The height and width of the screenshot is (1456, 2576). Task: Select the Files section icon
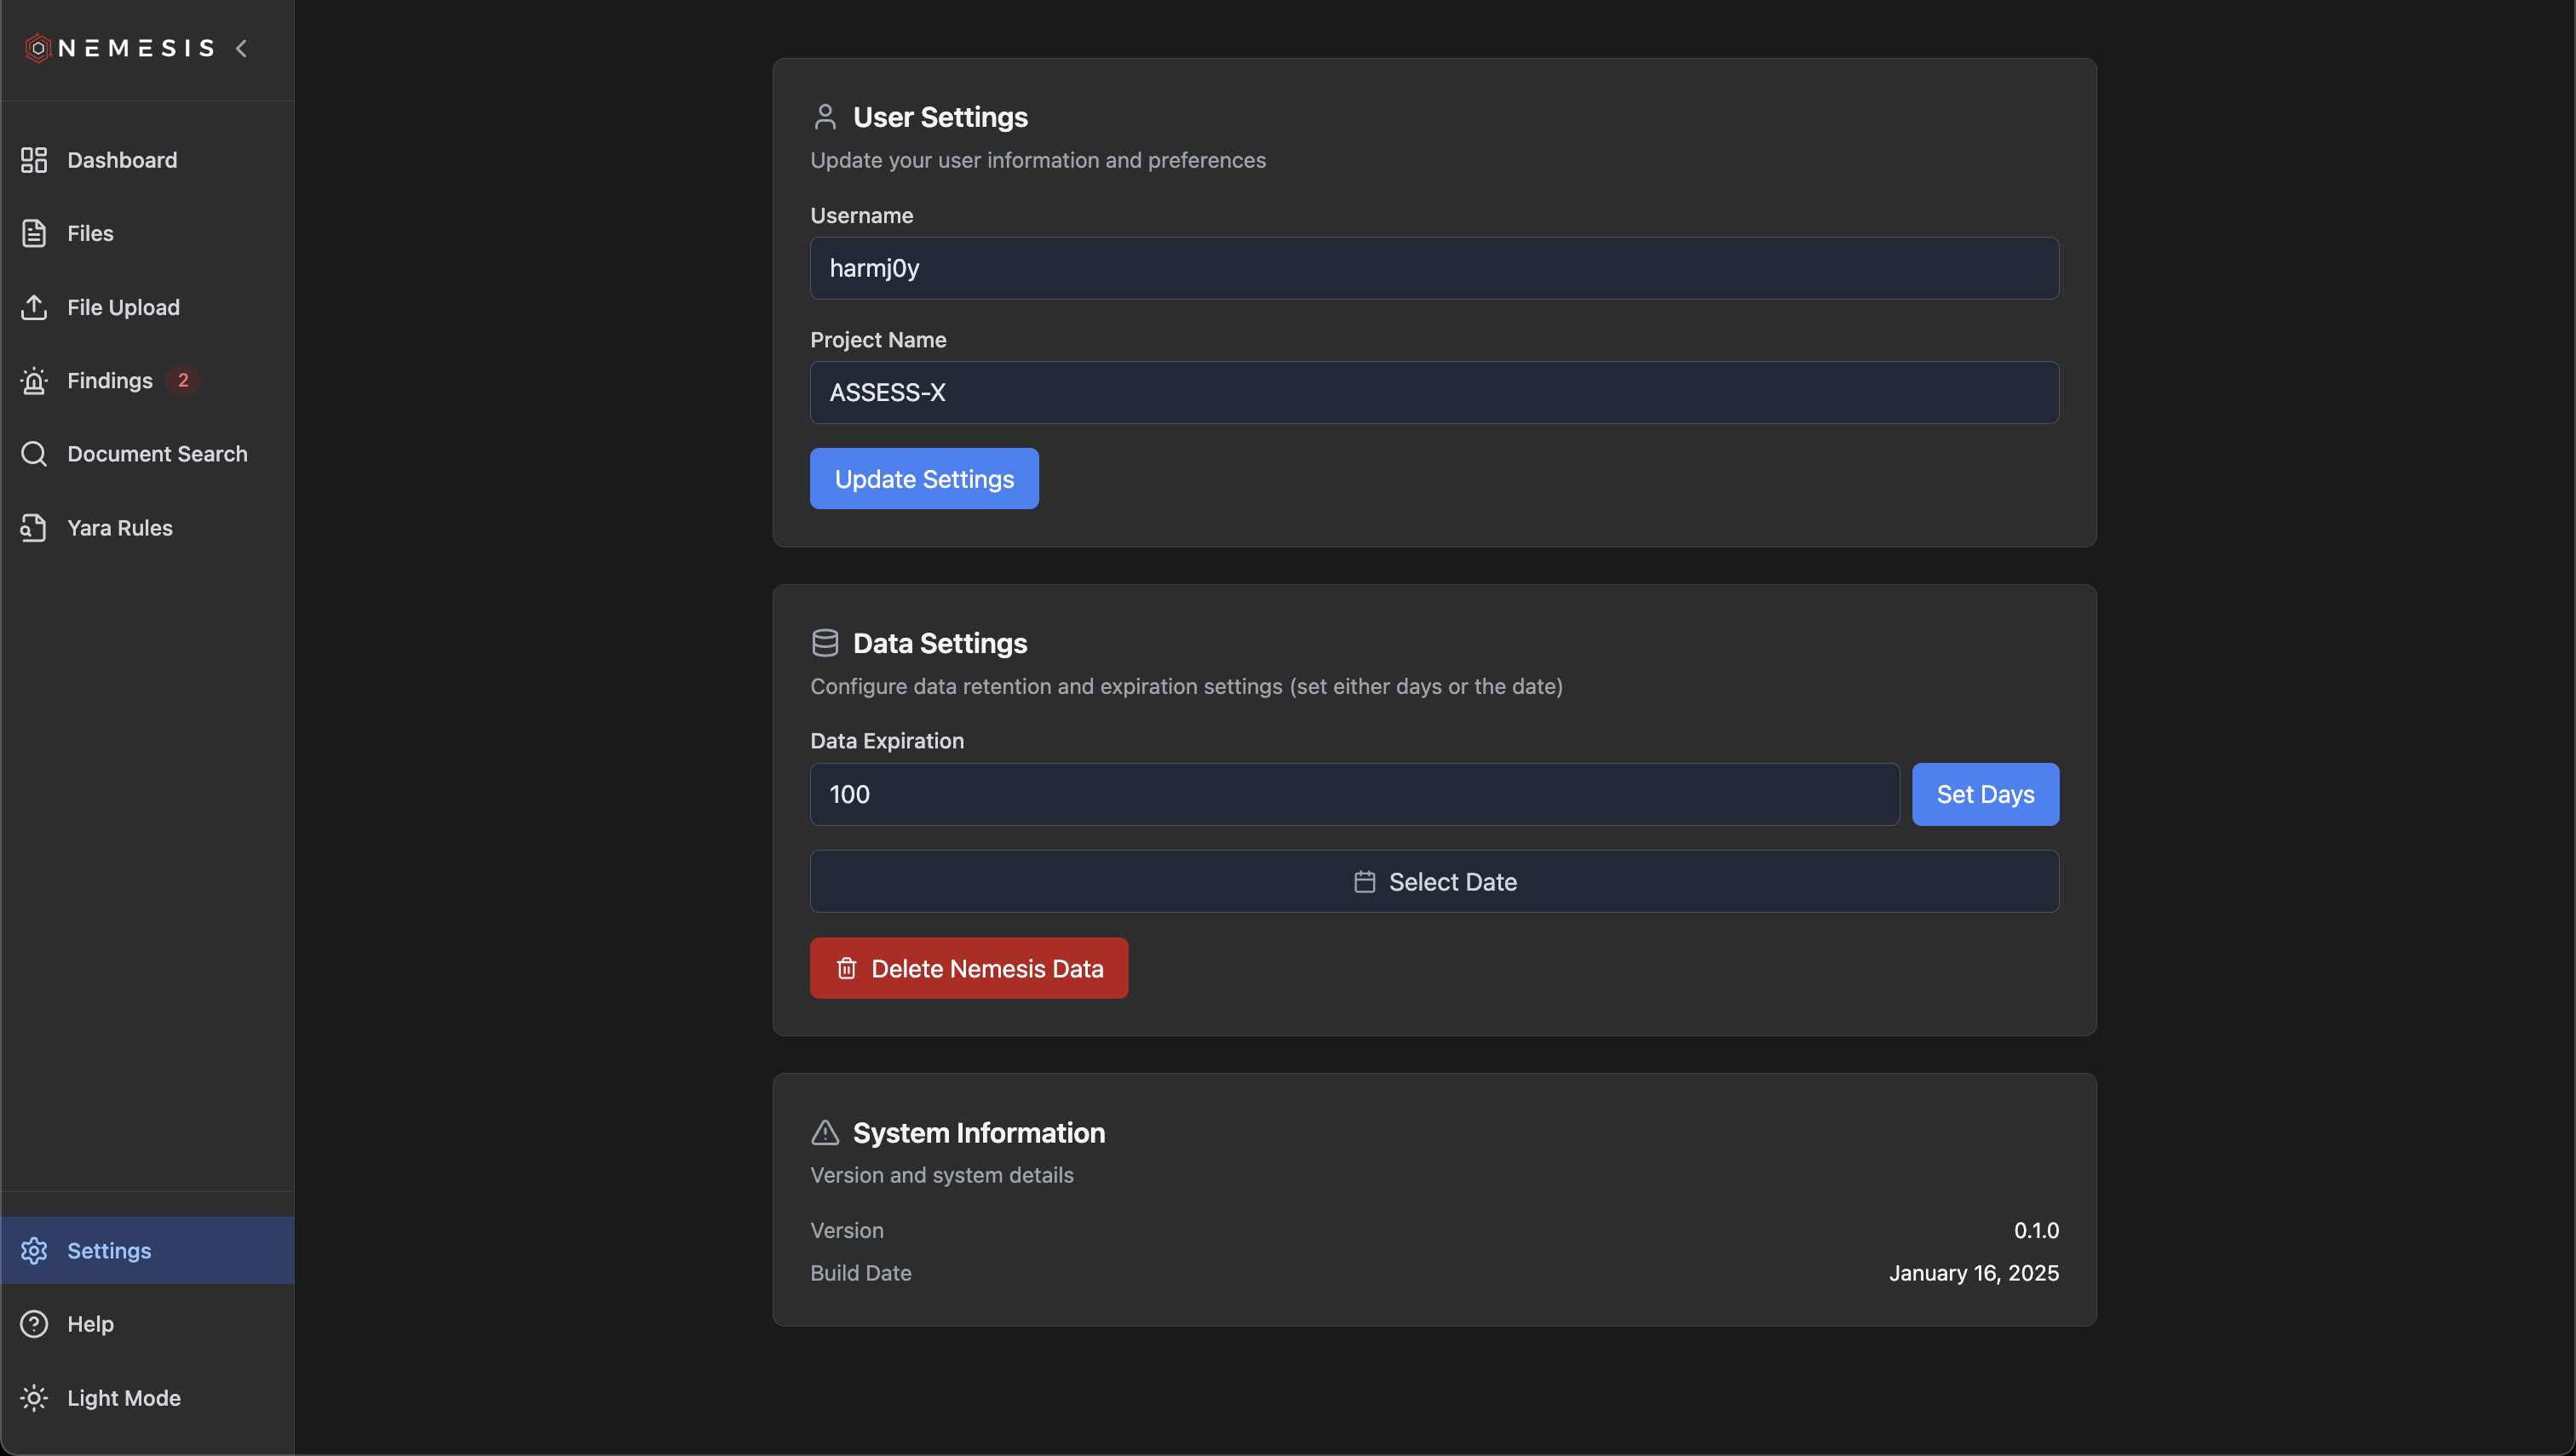(x=34, y=233)
